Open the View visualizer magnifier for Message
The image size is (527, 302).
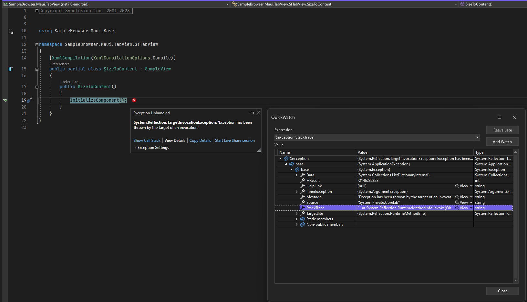point(457,197)
